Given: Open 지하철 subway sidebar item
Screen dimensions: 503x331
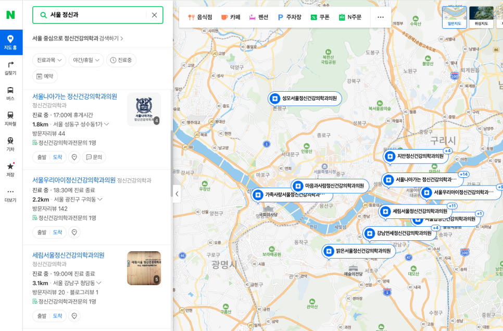Looking at the screenshot, I should [x=10, y=119].
